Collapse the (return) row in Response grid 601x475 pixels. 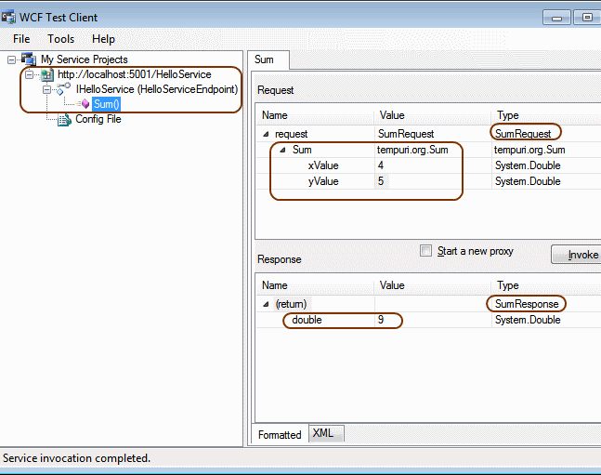click(x=267, y=304)
